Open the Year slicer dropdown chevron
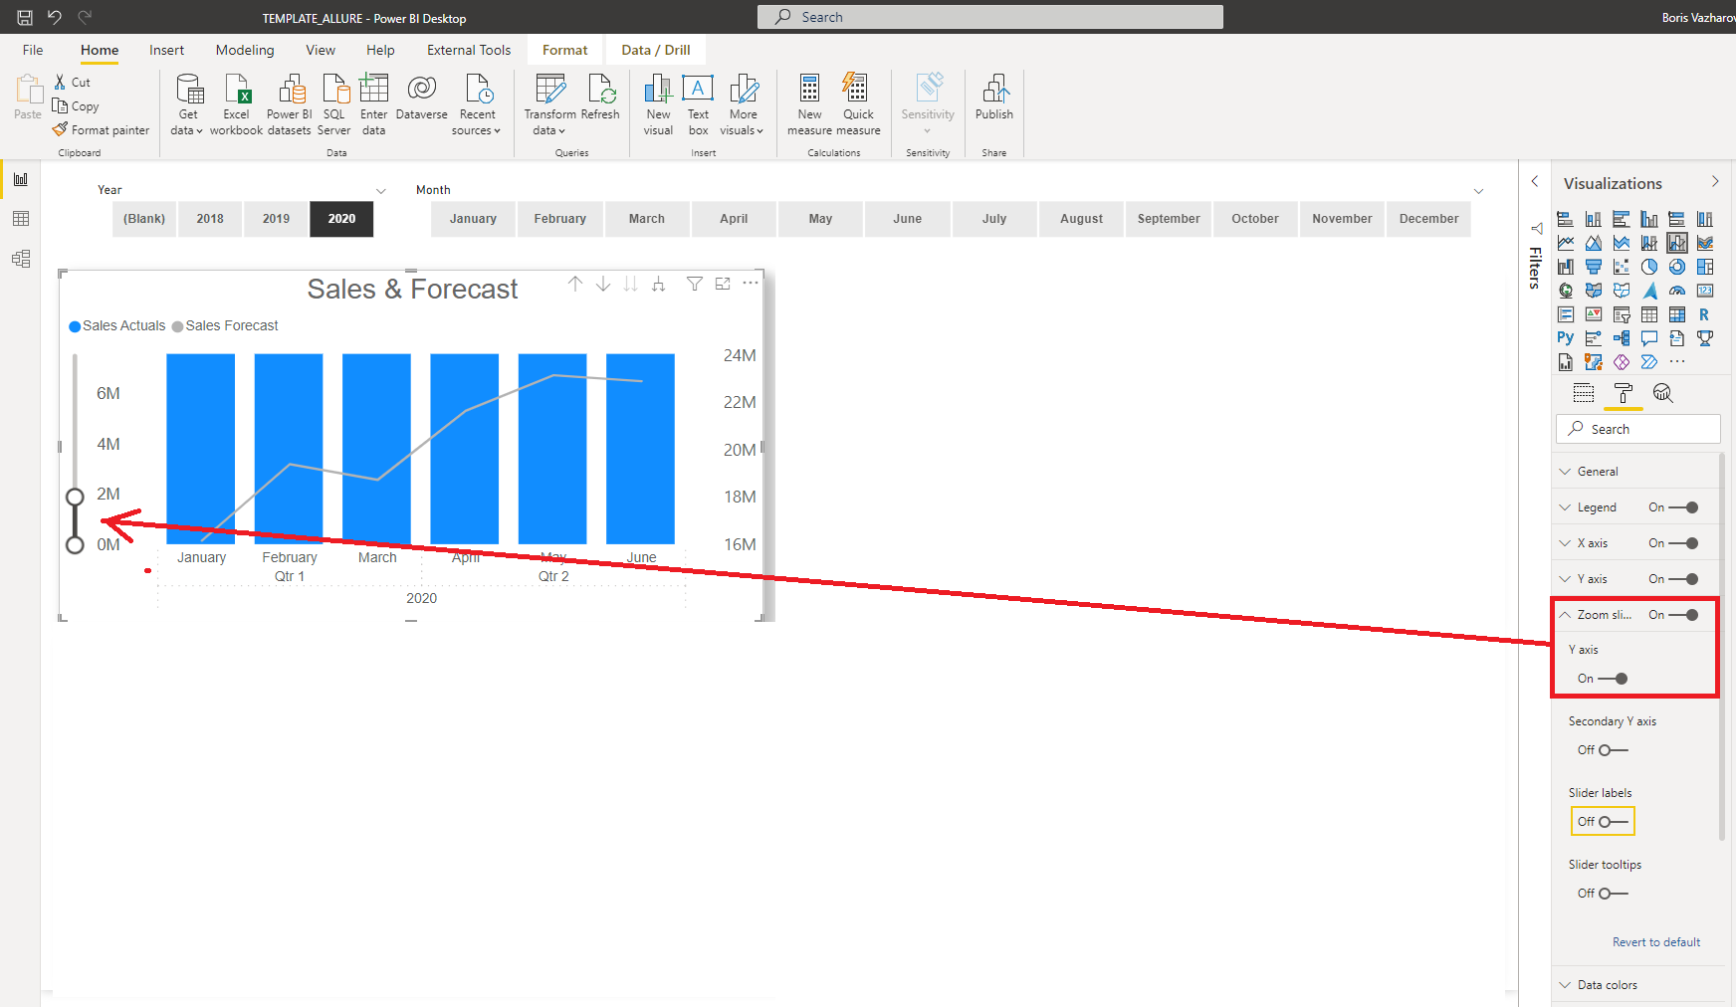The height and width of the screenshot is (1007, 1736). [381, 191]
